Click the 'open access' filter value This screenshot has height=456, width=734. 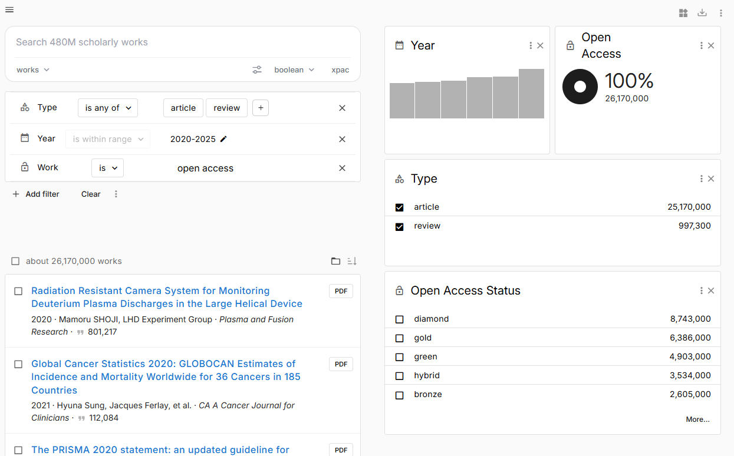tap(205, 168)
